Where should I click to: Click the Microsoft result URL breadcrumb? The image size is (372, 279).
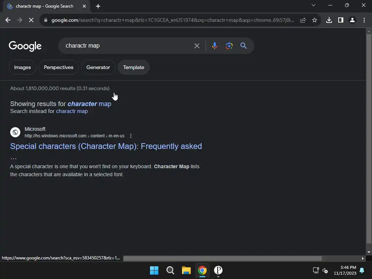[74, 136]
